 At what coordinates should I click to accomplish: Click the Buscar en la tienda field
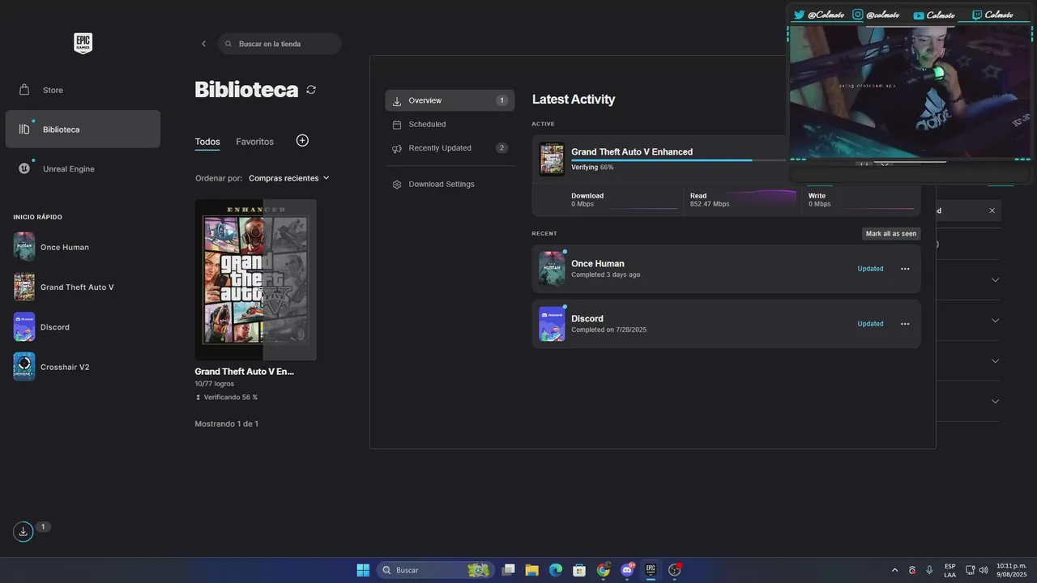280,44
